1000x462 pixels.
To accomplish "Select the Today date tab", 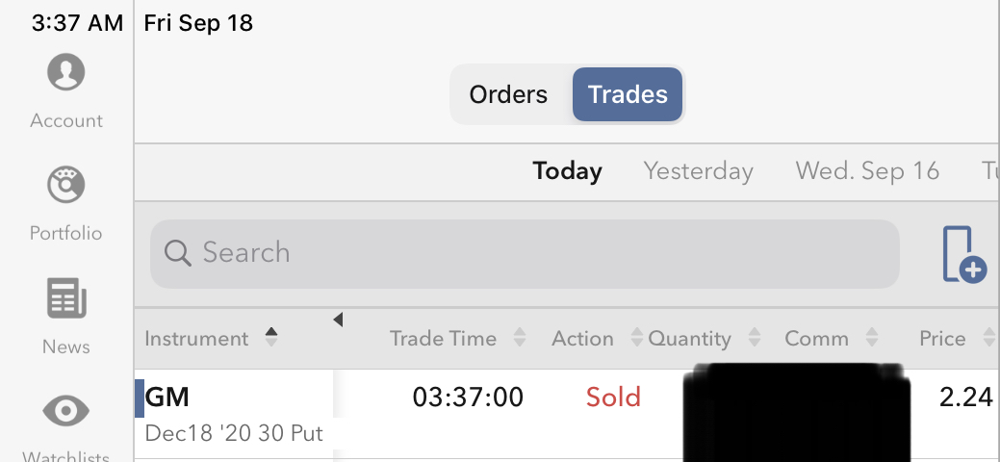I will click(x=567, y=171).
